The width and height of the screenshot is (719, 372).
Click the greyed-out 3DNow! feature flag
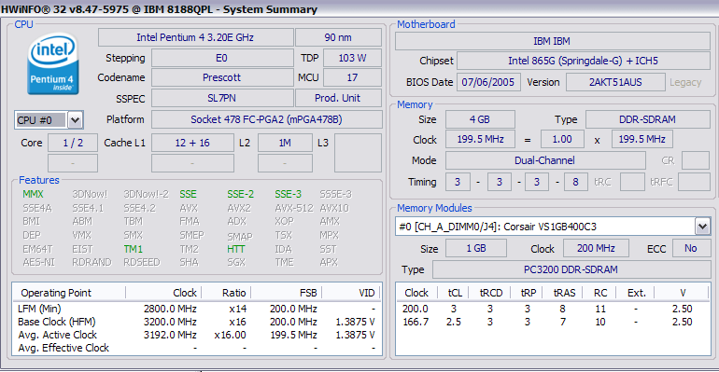point(90,194)
